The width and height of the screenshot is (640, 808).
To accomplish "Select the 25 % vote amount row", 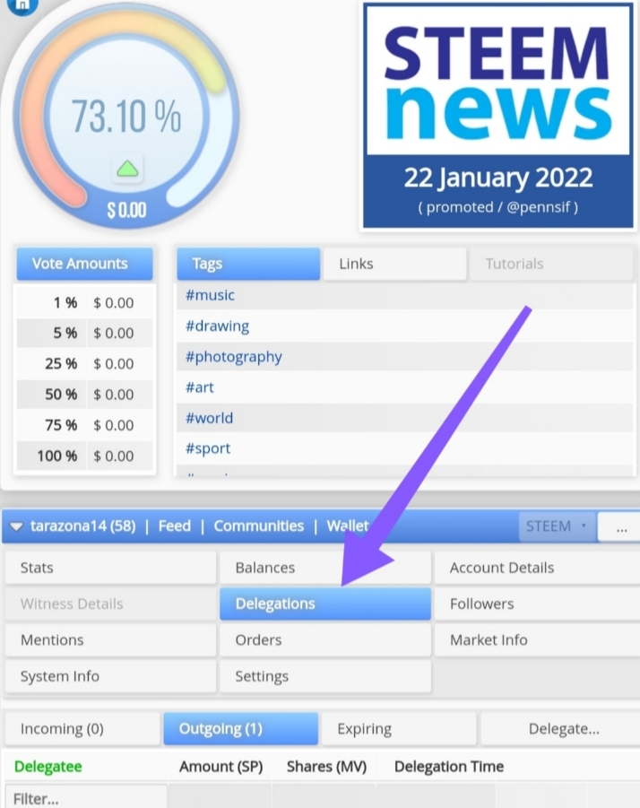I will point(85,364).
